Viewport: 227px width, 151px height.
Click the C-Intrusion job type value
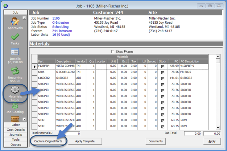click(x=60, y=22)
